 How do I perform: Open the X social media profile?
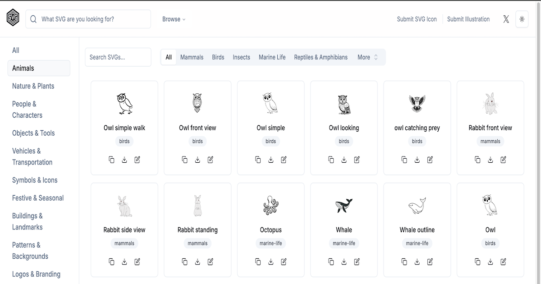tap(506, 19)
